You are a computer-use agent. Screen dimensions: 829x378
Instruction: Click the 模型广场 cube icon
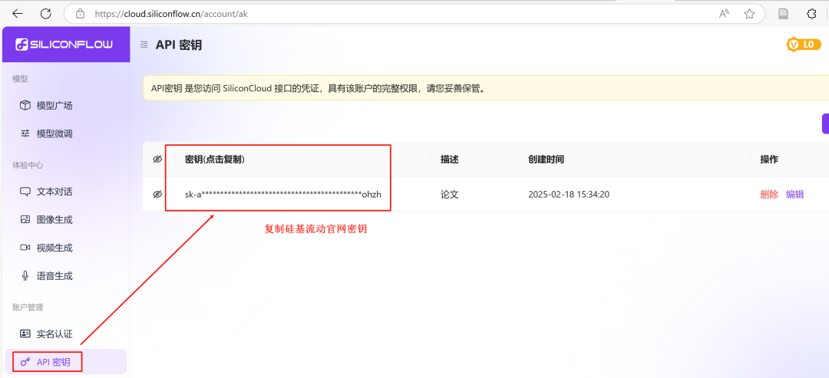[x=25, y=106]
